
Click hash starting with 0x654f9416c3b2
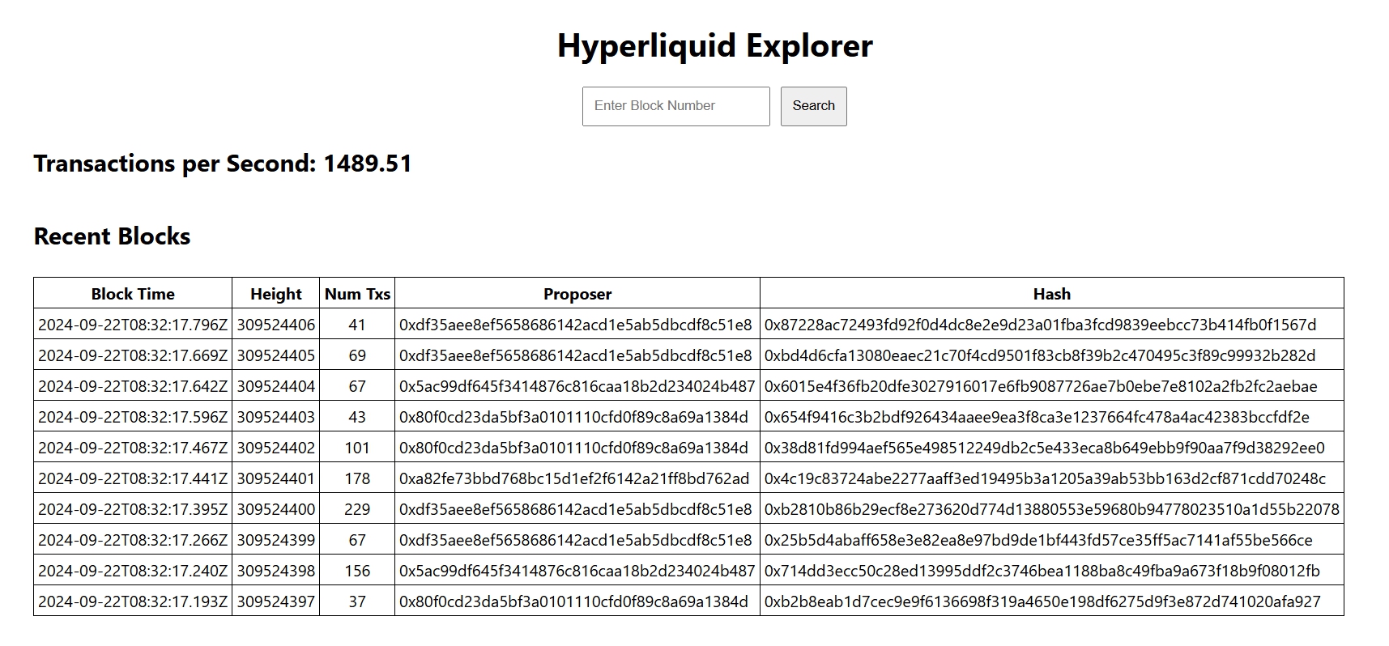1037,417
